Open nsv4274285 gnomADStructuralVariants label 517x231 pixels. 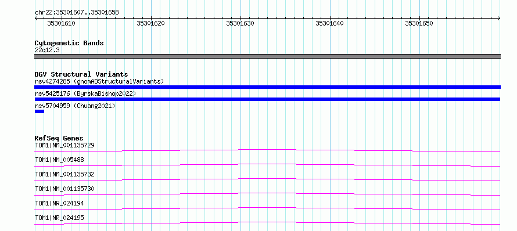[99, 81]
